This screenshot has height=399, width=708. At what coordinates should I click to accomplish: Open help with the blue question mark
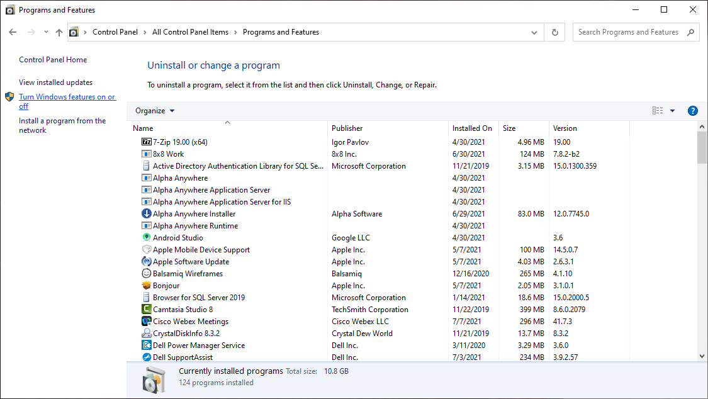point(692,111)
